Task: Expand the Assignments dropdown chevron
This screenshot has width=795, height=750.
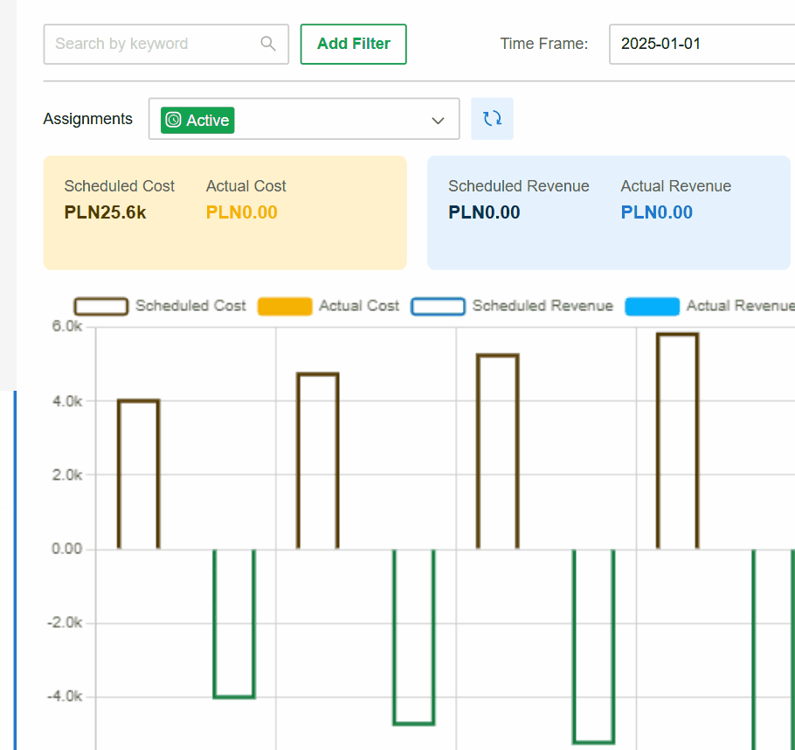Action: 438,121
